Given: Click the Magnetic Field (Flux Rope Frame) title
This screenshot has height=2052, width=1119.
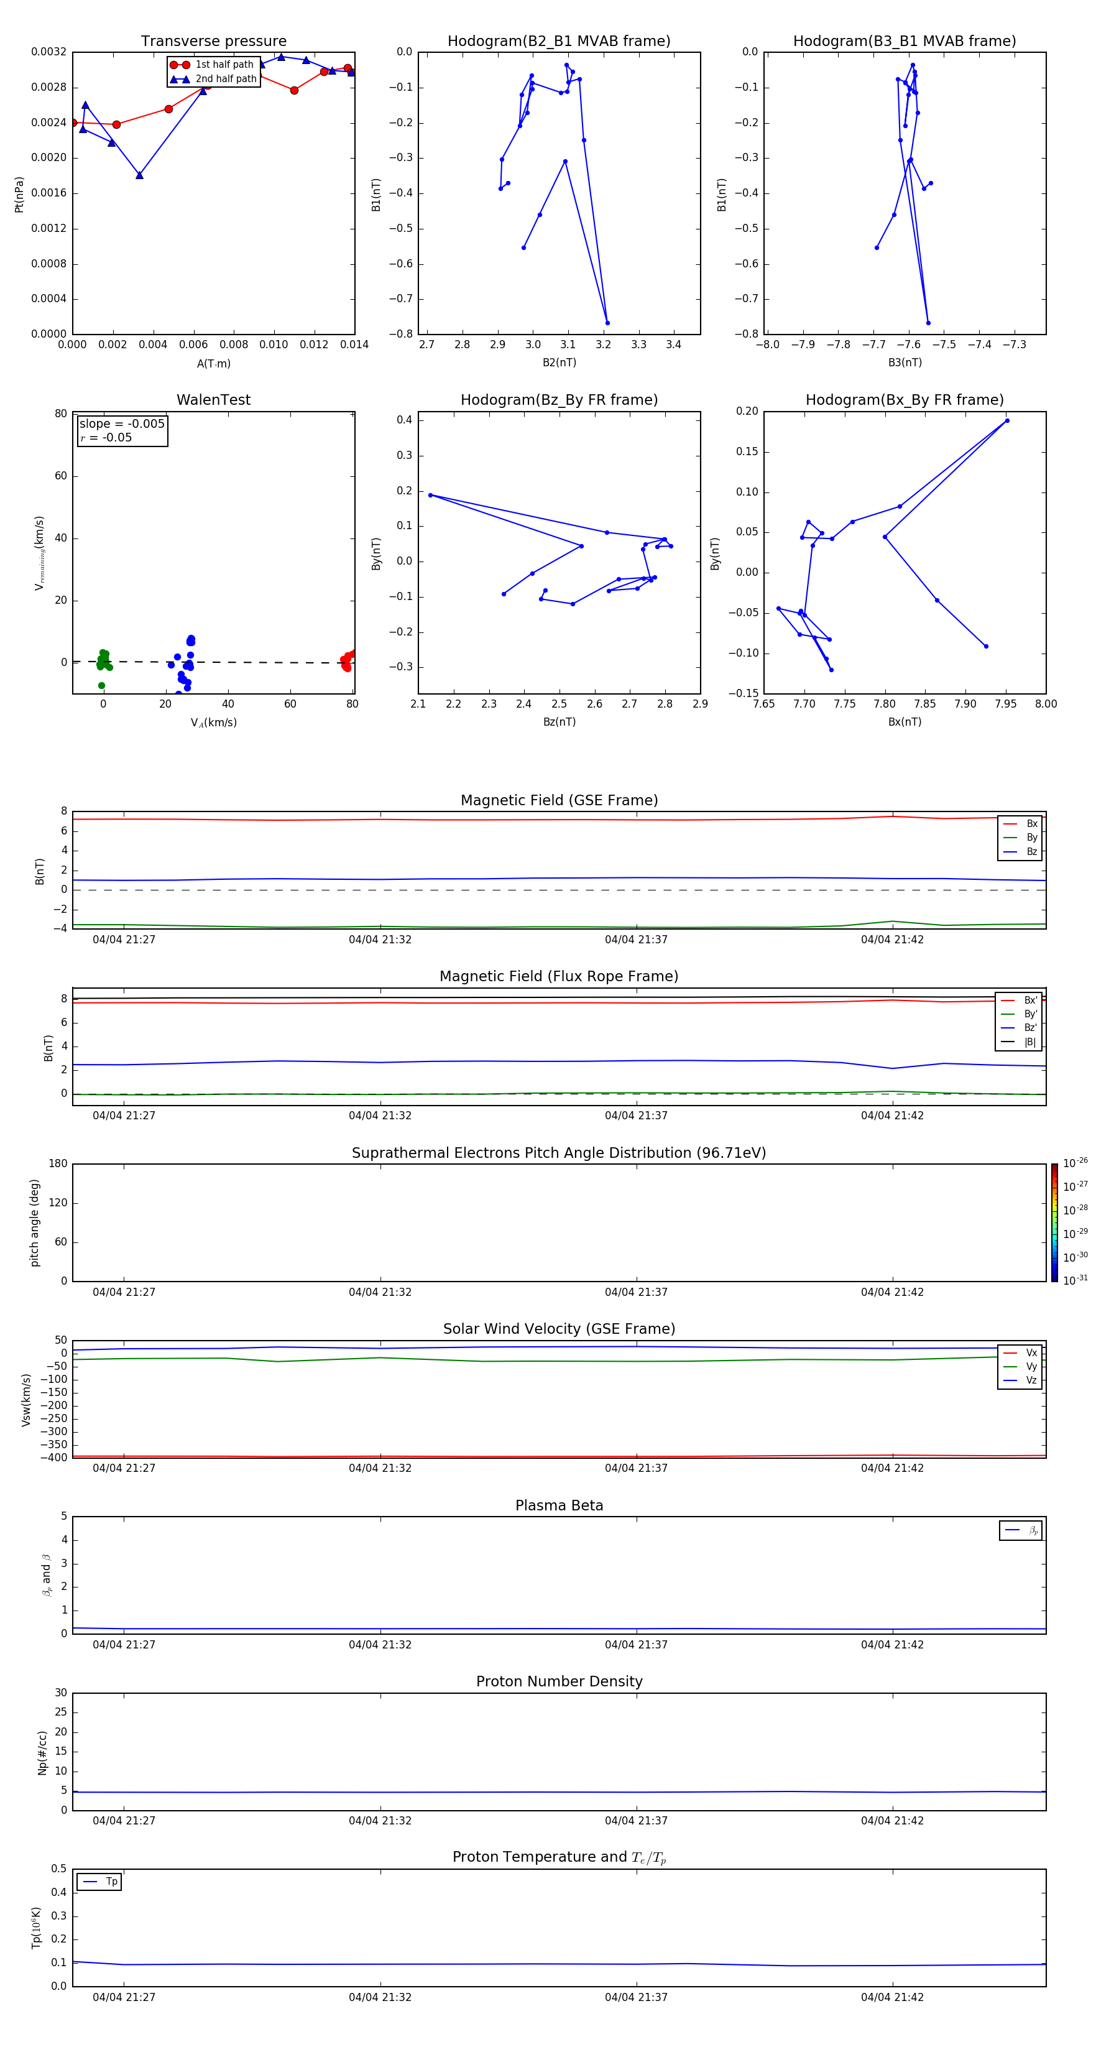Looking at the screenshot, I should (x=559, y=977).
